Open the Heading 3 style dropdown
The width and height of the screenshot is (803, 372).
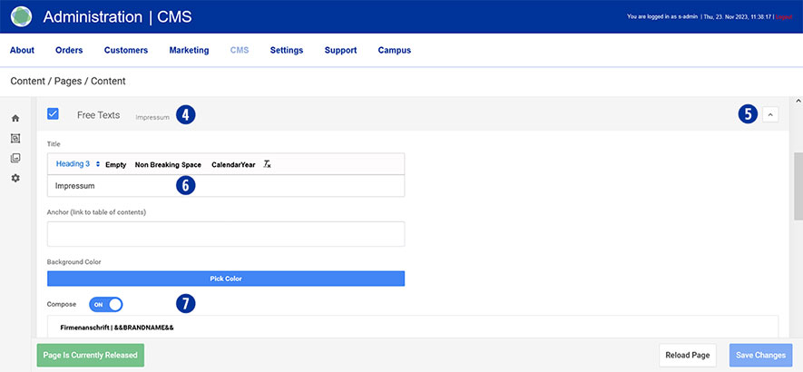(x=78, y=164)
